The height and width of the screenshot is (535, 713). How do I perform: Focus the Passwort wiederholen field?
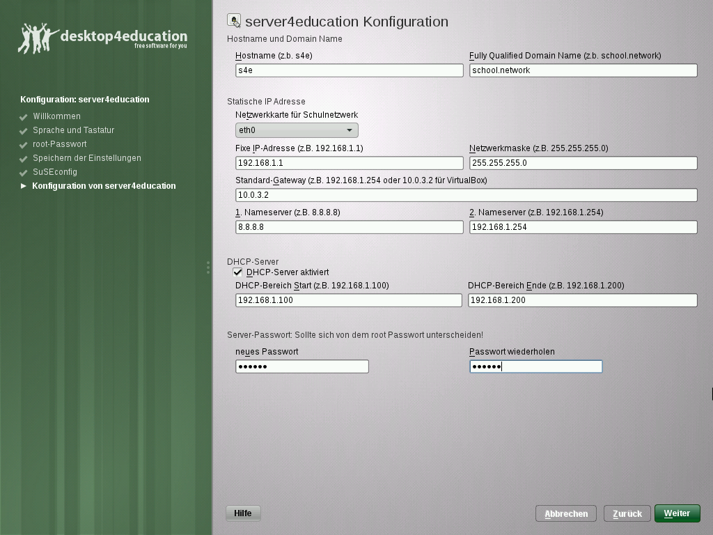pyautogui.click(x=535, y=366)
